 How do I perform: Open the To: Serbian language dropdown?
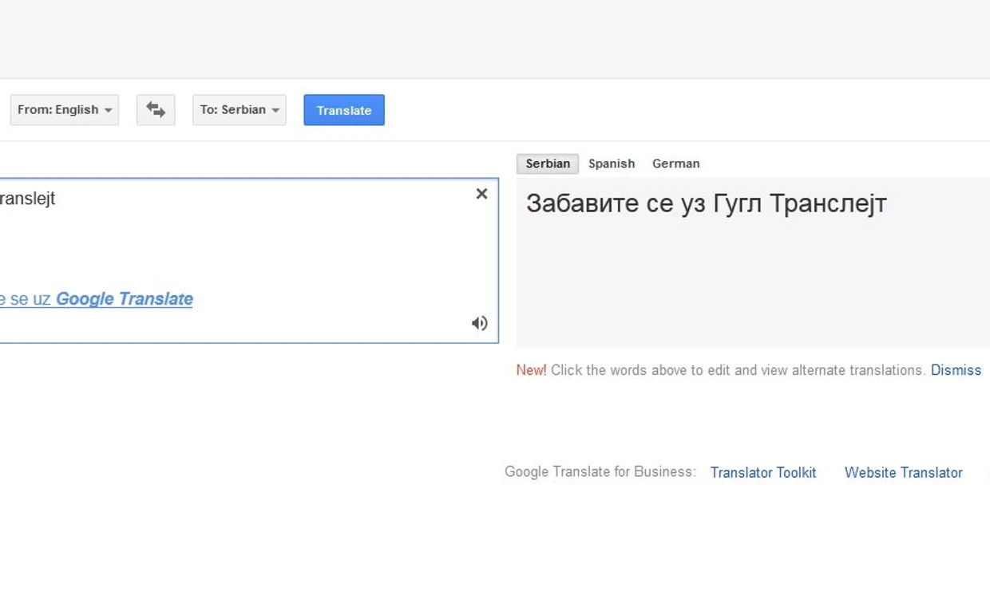(240, 110)
